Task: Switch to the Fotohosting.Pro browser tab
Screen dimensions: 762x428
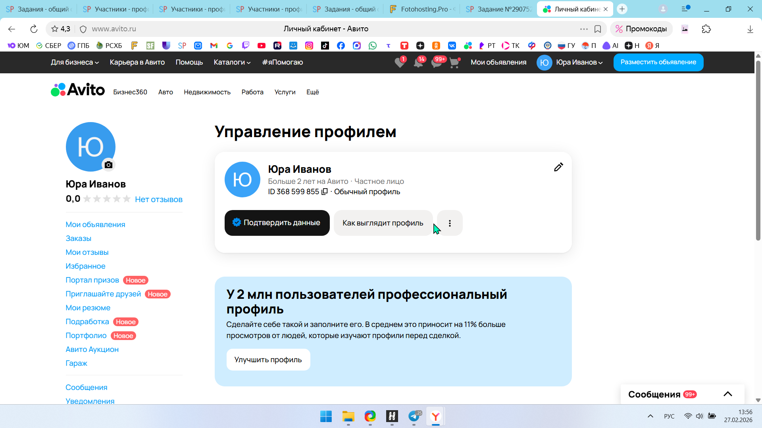Action: pos(423,9)
